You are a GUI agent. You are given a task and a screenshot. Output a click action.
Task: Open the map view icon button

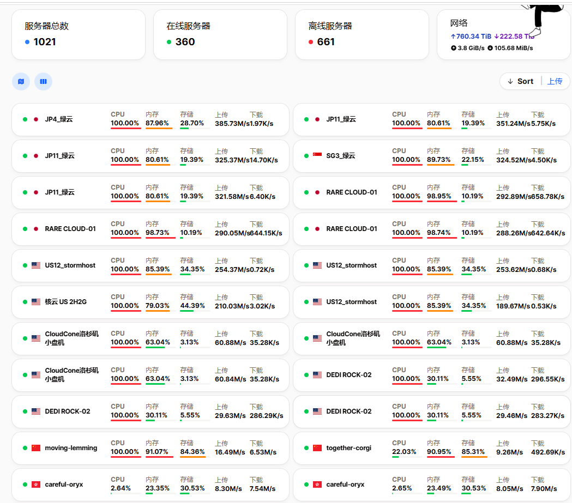(x=21, y=82)
